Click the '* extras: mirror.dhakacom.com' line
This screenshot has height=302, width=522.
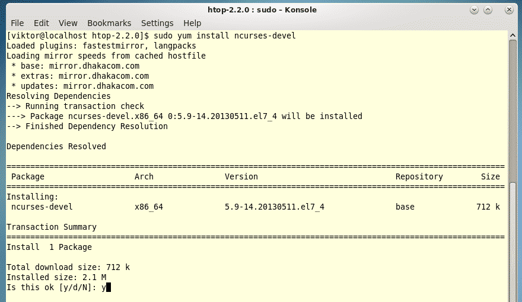pos(80,76)
